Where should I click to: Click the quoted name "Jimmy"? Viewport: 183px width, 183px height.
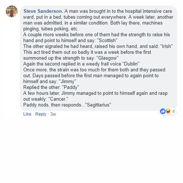[67, 81]
